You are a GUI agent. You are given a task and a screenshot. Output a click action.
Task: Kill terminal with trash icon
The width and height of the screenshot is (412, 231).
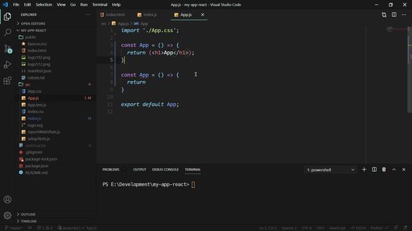[384, 169]
